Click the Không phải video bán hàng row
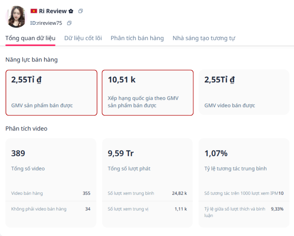 pyautogui.click(x=51, y=209)
